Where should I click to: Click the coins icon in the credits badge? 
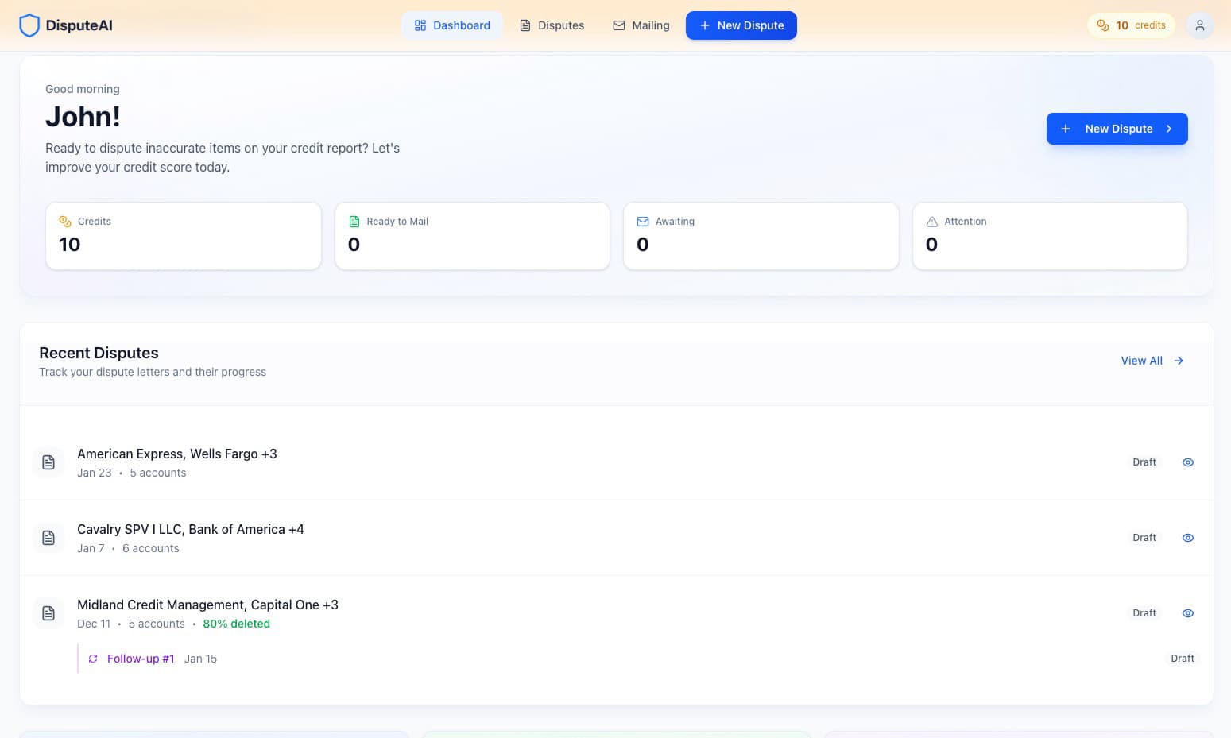click(1103, 25)
